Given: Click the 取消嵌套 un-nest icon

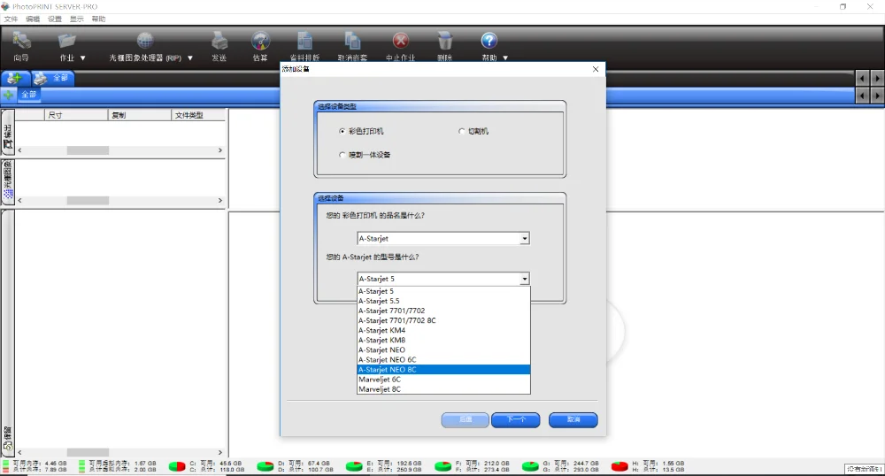Looking at the screenshot, I should coord(352,42).
